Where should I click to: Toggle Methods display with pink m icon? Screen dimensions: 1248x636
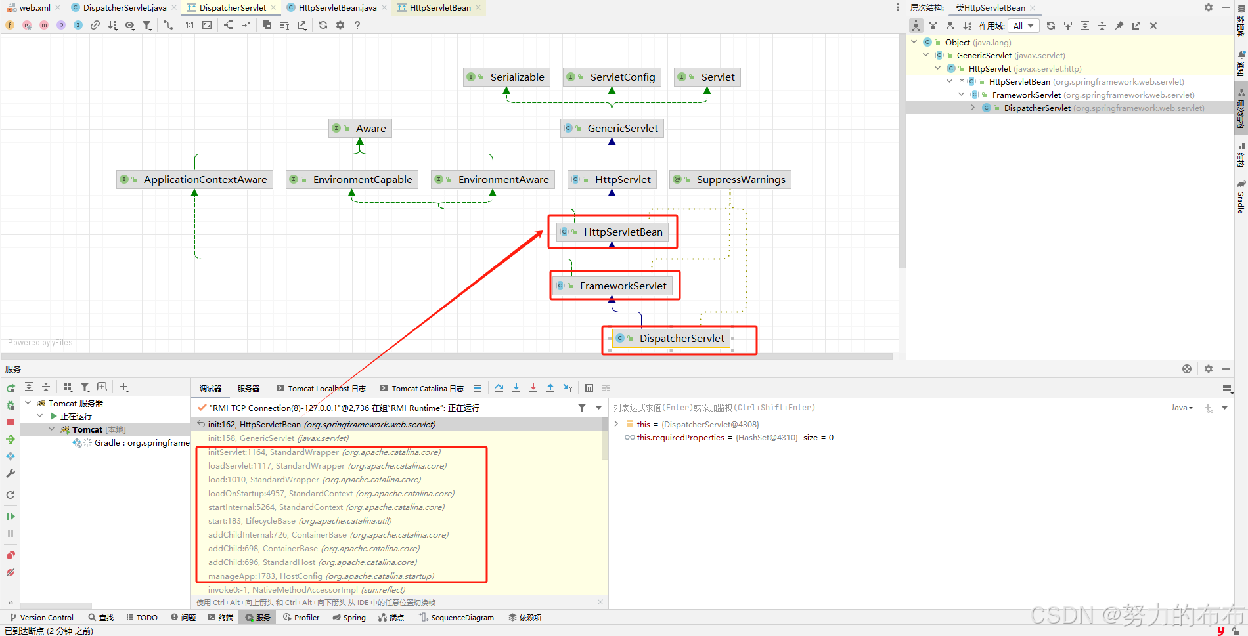click(x=44, y=25)
